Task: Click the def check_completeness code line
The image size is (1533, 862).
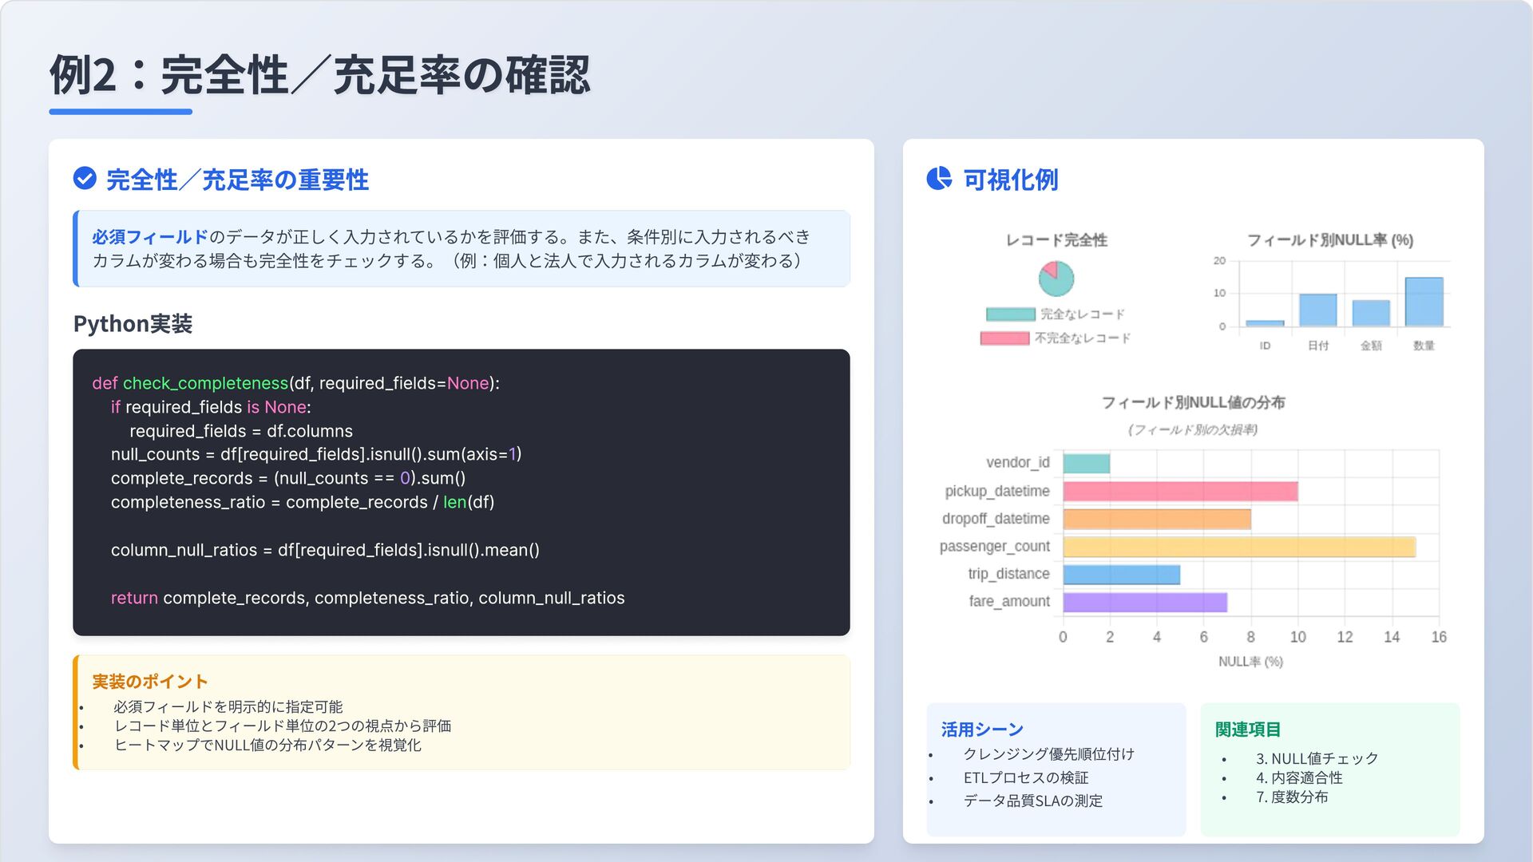Action: 295,383
